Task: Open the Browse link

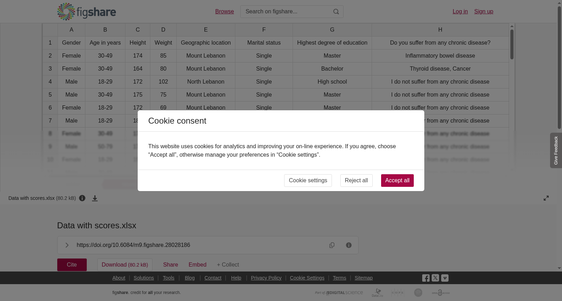Action: pyautogui.click(x=224, y=12)
